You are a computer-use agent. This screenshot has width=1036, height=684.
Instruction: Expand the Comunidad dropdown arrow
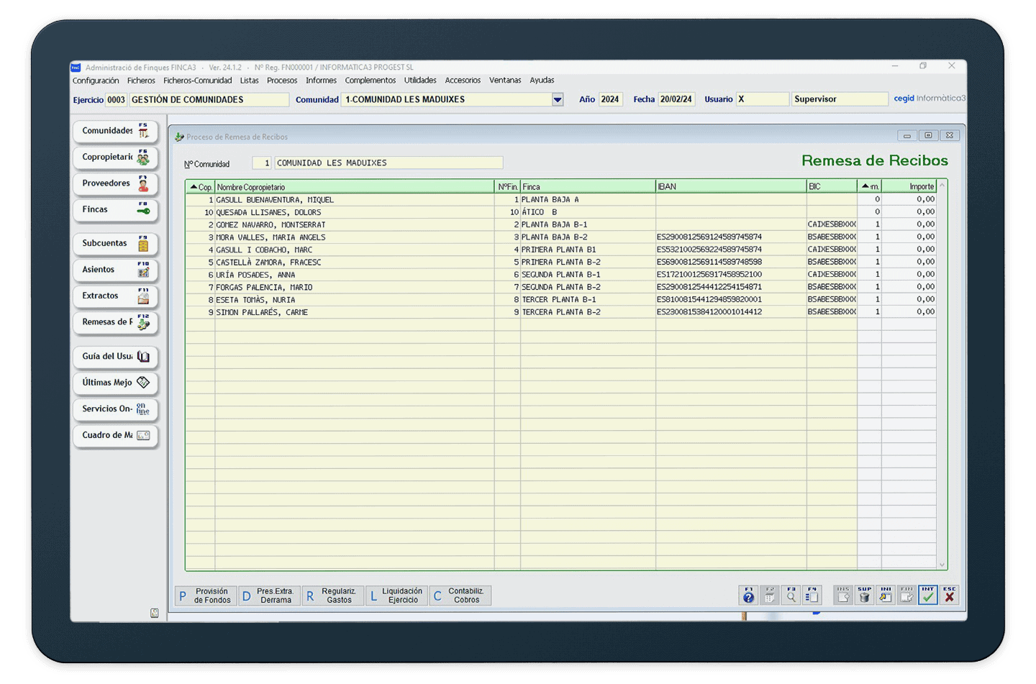point(558,100)
